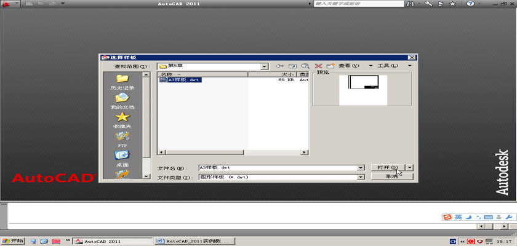This screenshot has height=246, width=517.
Task: Click the Create New Folder icon
Action: [331, 66]
